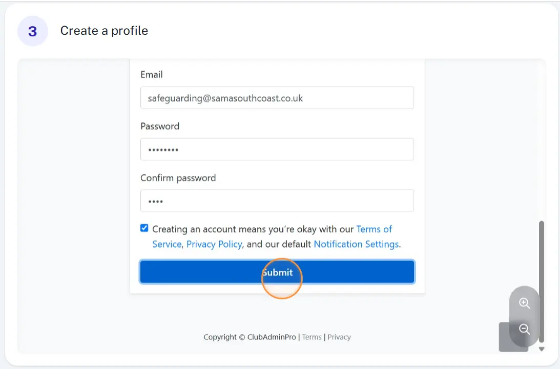The width and height of the screenshot is (560, 369).
Task: Click the zoom out magnifier icon
Action: [524, 329]
